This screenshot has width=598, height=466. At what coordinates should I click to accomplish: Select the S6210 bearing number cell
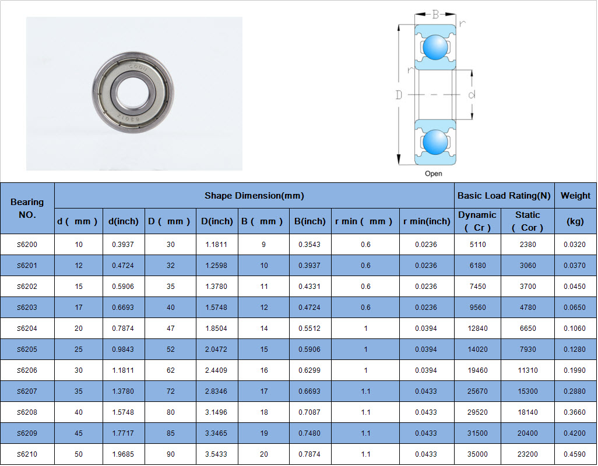pos(27,454)
